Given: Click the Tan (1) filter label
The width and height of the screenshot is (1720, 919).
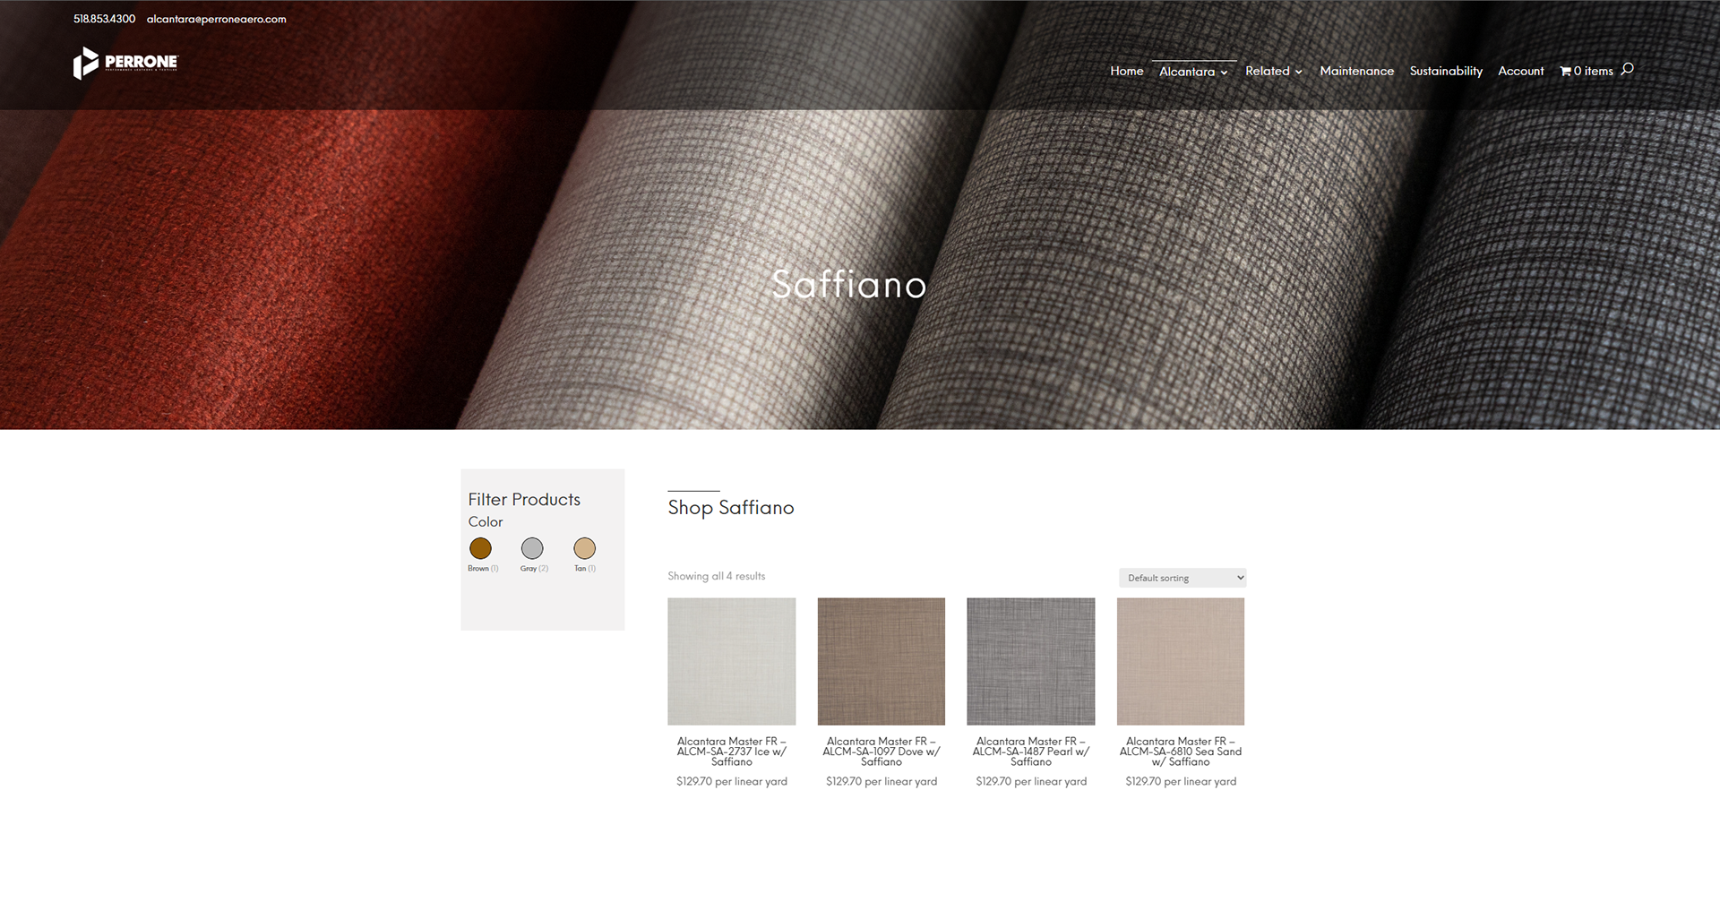Looking at the screenshot, I should coord(585,569).
